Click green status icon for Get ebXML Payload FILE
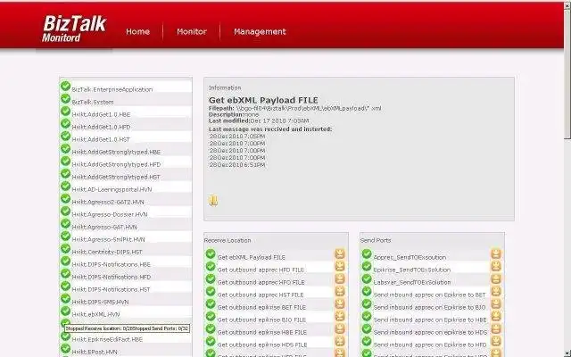 (211, 253)
